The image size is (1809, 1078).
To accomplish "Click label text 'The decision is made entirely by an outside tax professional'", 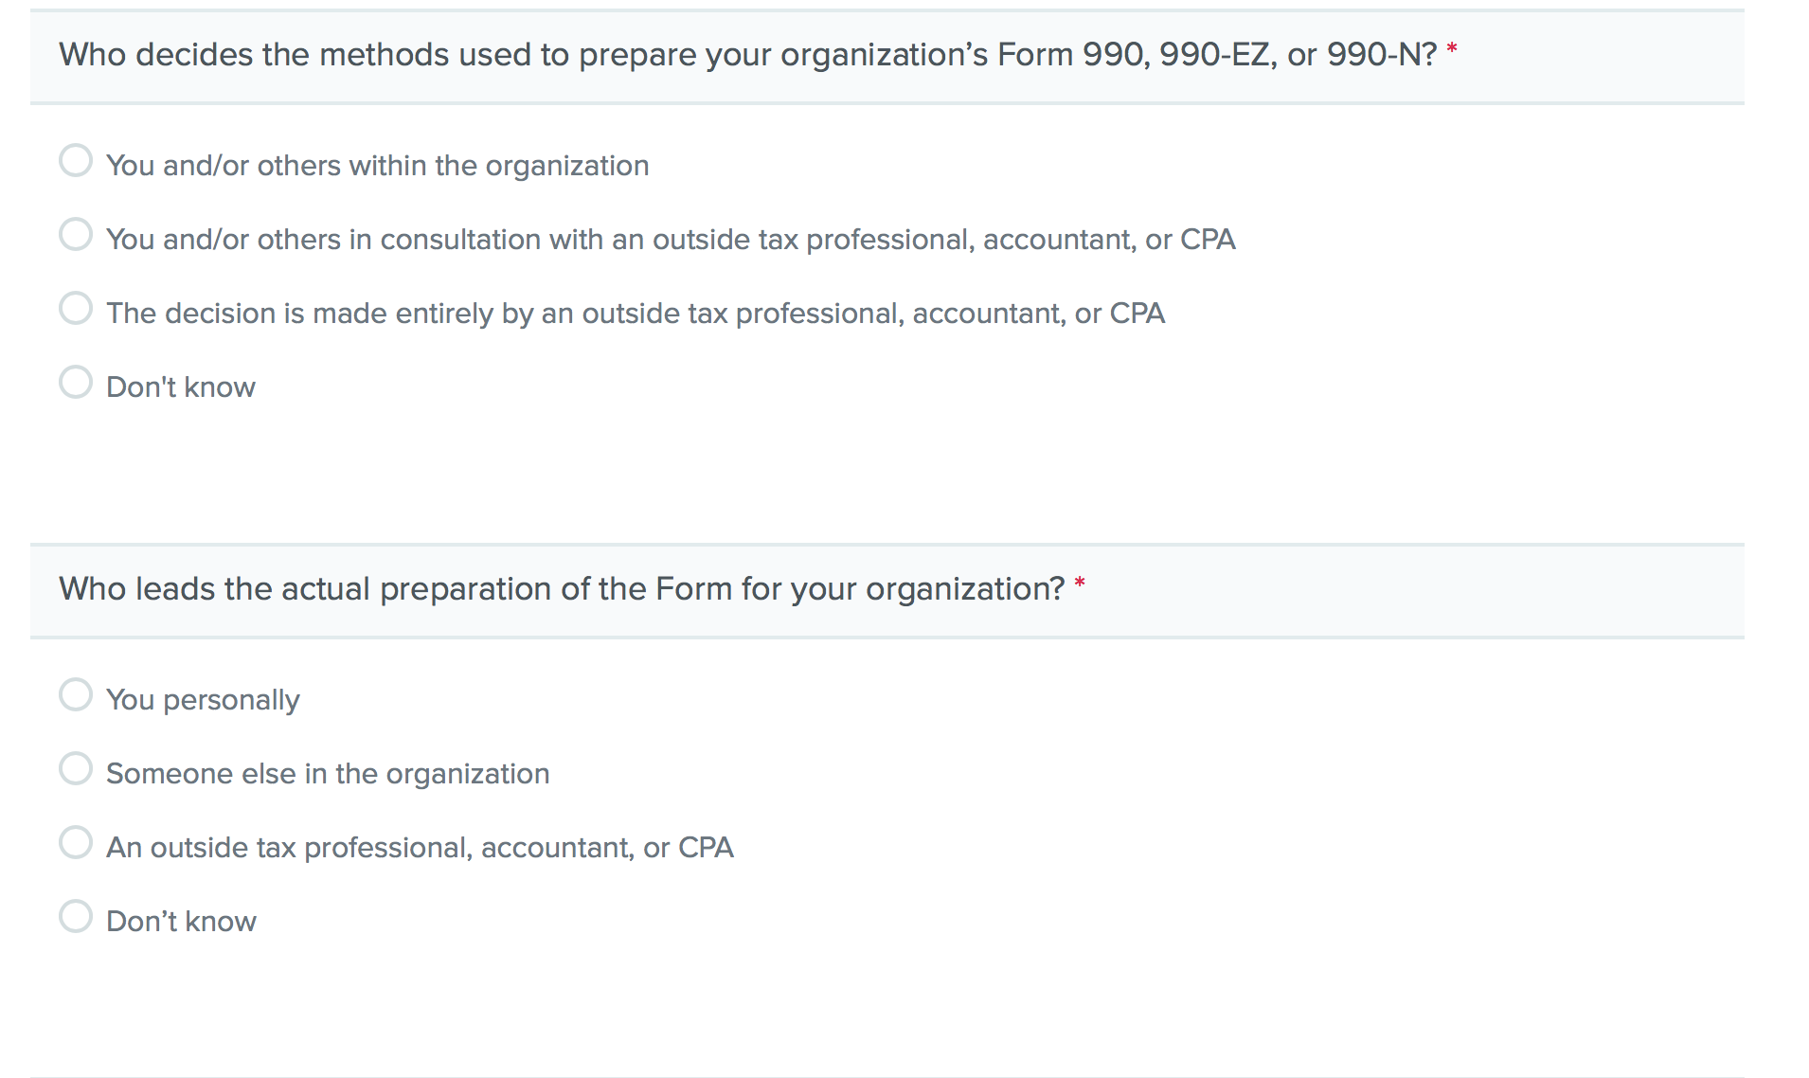I will coord(635,314).
